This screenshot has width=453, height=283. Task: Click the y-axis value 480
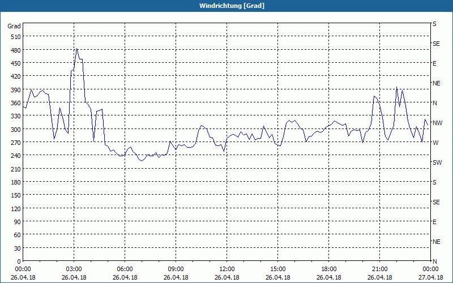click(x=16, y=50)
